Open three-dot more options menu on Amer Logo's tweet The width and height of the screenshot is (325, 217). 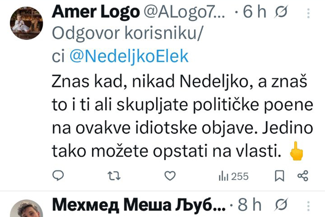point(308,14)
